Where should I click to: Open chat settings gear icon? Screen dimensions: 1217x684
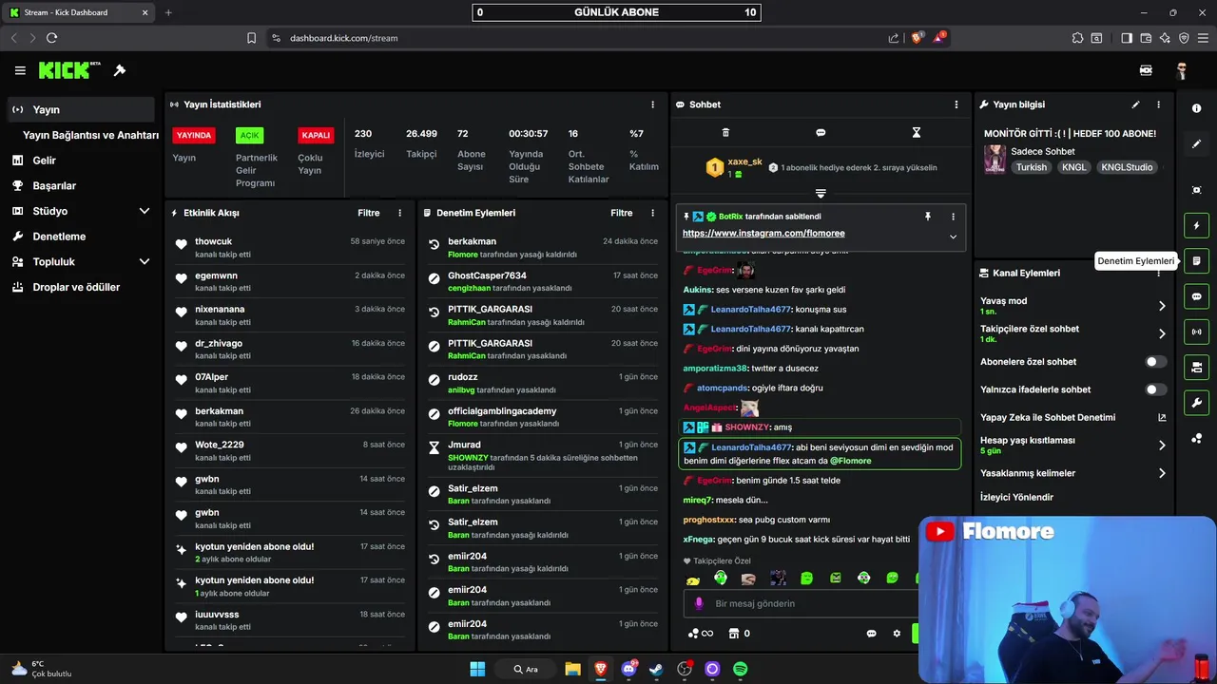point(897,634)
